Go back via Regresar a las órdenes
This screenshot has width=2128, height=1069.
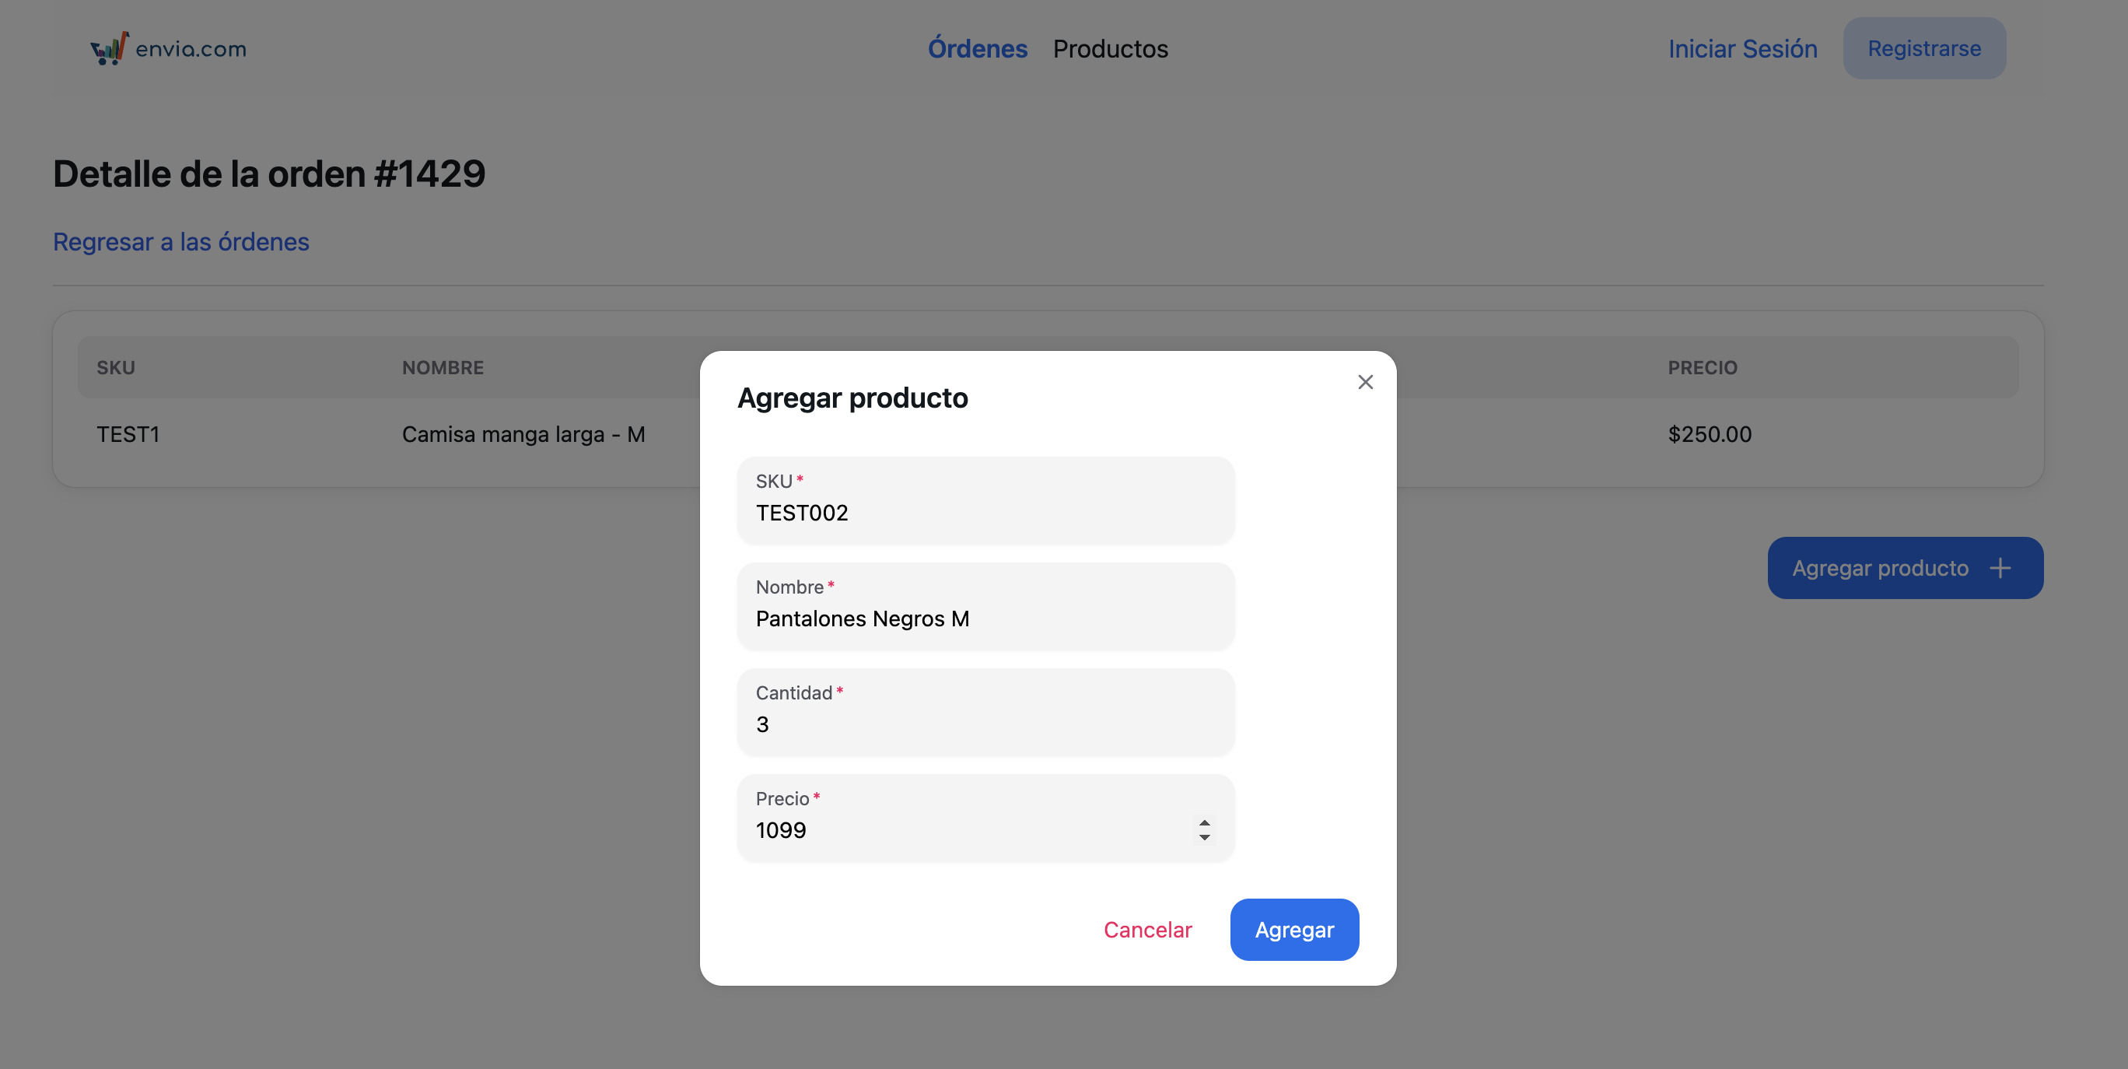click(181, 242)
